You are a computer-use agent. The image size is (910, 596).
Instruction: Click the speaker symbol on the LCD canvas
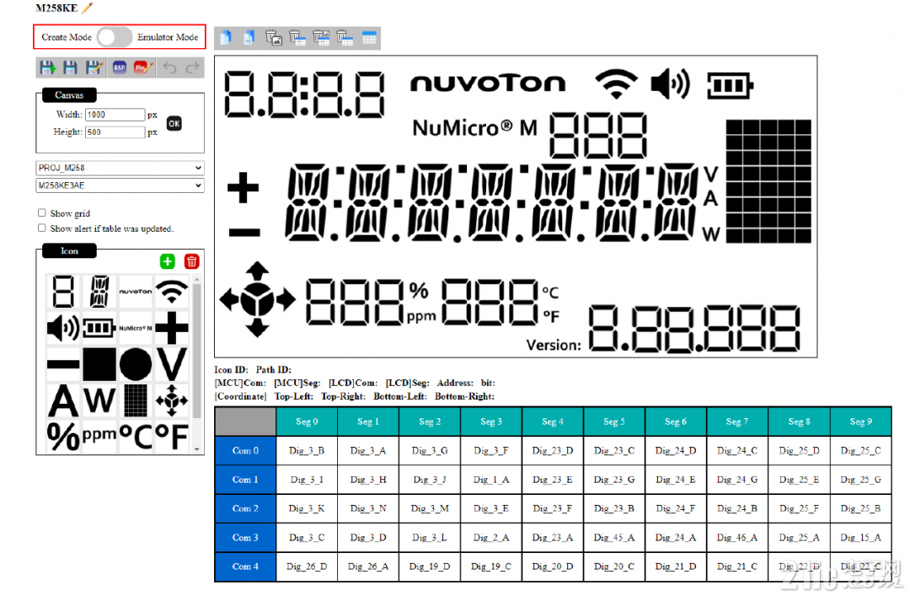[x=671, y=84]
